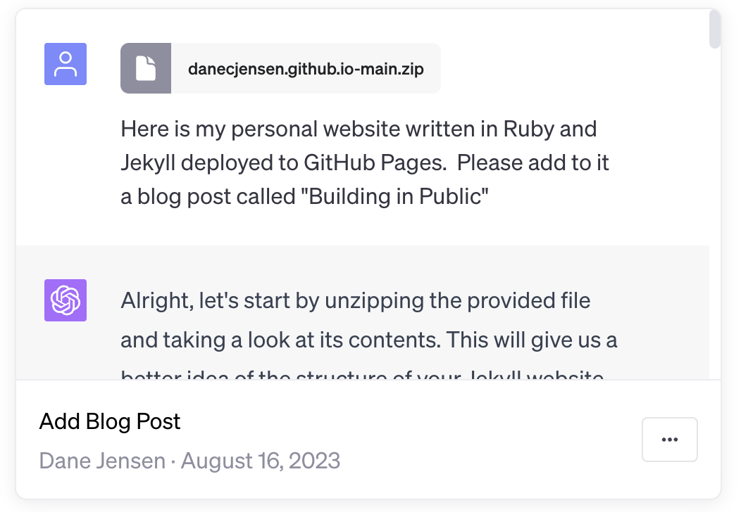Click the word "Jekyll" starting the second line
The width and height of the screenshot is (741, 512).
pyautogui.click(x=148, y=162)
